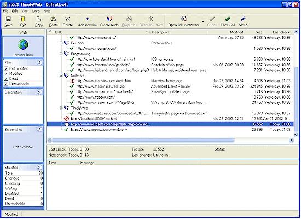Open the Links menu
This screenshot has height=219, width=301.
(36, 11)
